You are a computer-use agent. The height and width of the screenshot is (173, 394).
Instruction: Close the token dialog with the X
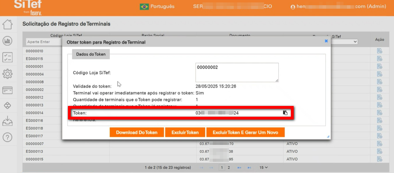coord(326,41)
